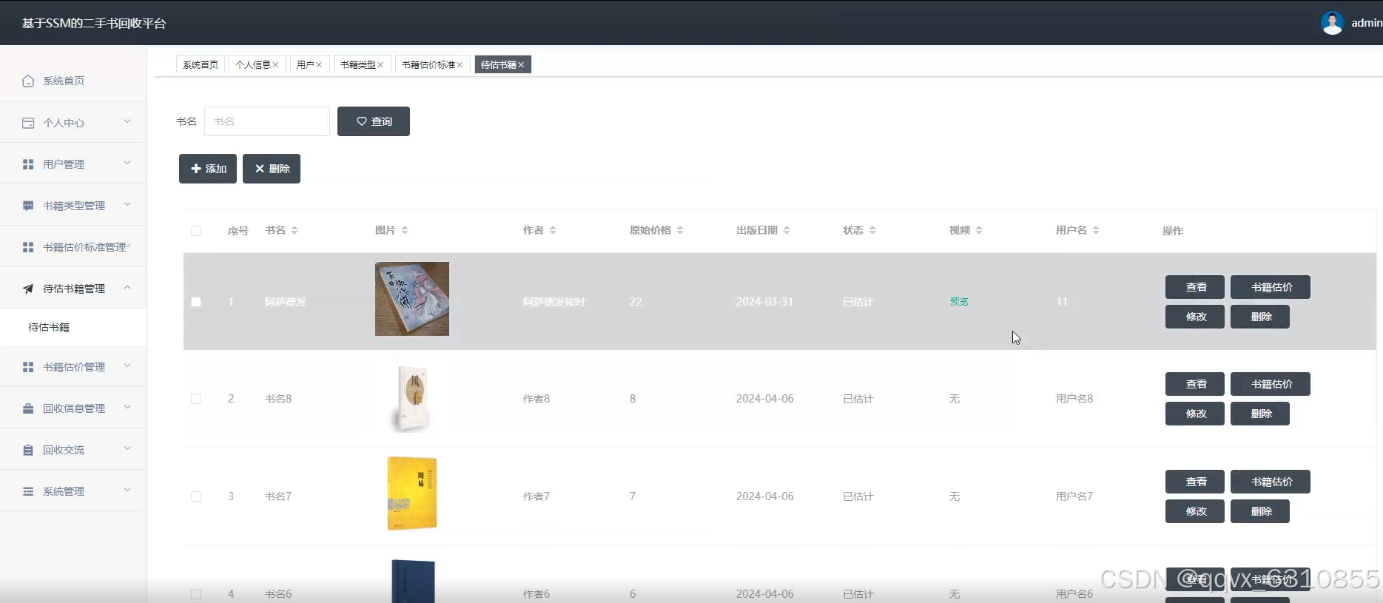Click 查看 for the 阿萨德发 row
Screen dimensions: 1383x603
(1195, 287)
